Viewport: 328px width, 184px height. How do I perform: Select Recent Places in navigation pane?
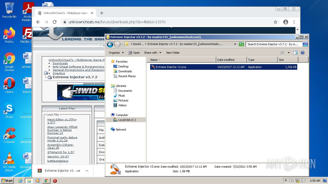127,76
